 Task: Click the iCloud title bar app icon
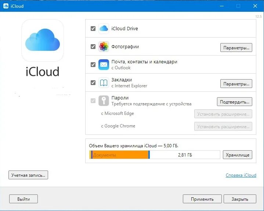6,6
